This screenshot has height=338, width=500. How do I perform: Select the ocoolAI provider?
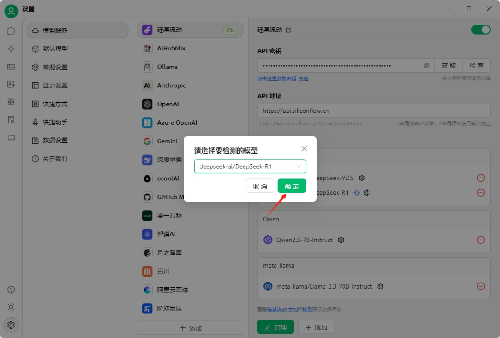pos(161,178)
